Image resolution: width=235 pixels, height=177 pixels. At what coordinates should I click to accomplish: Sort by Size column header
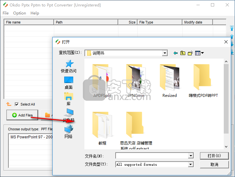tap(127, 22)
